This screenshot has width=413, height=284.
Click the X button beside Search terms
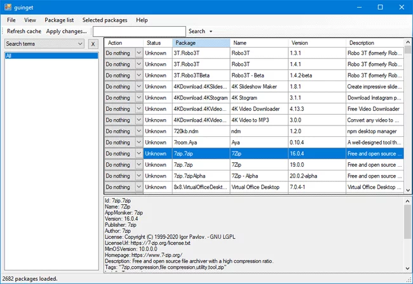coord(93,44)
